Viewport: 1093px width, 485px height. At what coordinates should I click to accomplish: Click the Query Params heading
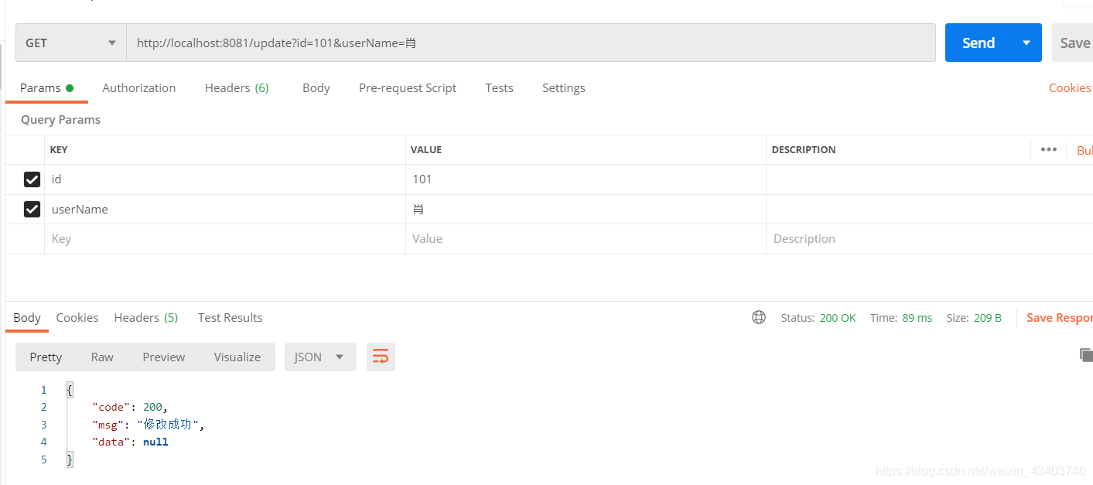[x=60, y=119]
